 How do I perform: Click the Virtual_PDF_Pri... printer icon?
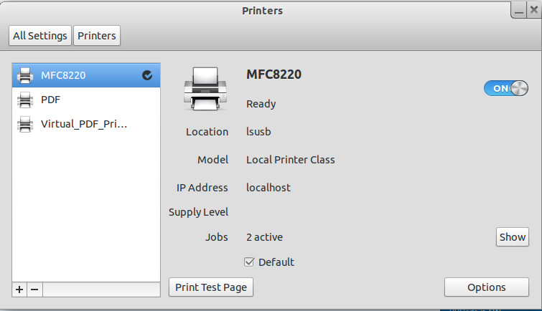pos(25,124)
